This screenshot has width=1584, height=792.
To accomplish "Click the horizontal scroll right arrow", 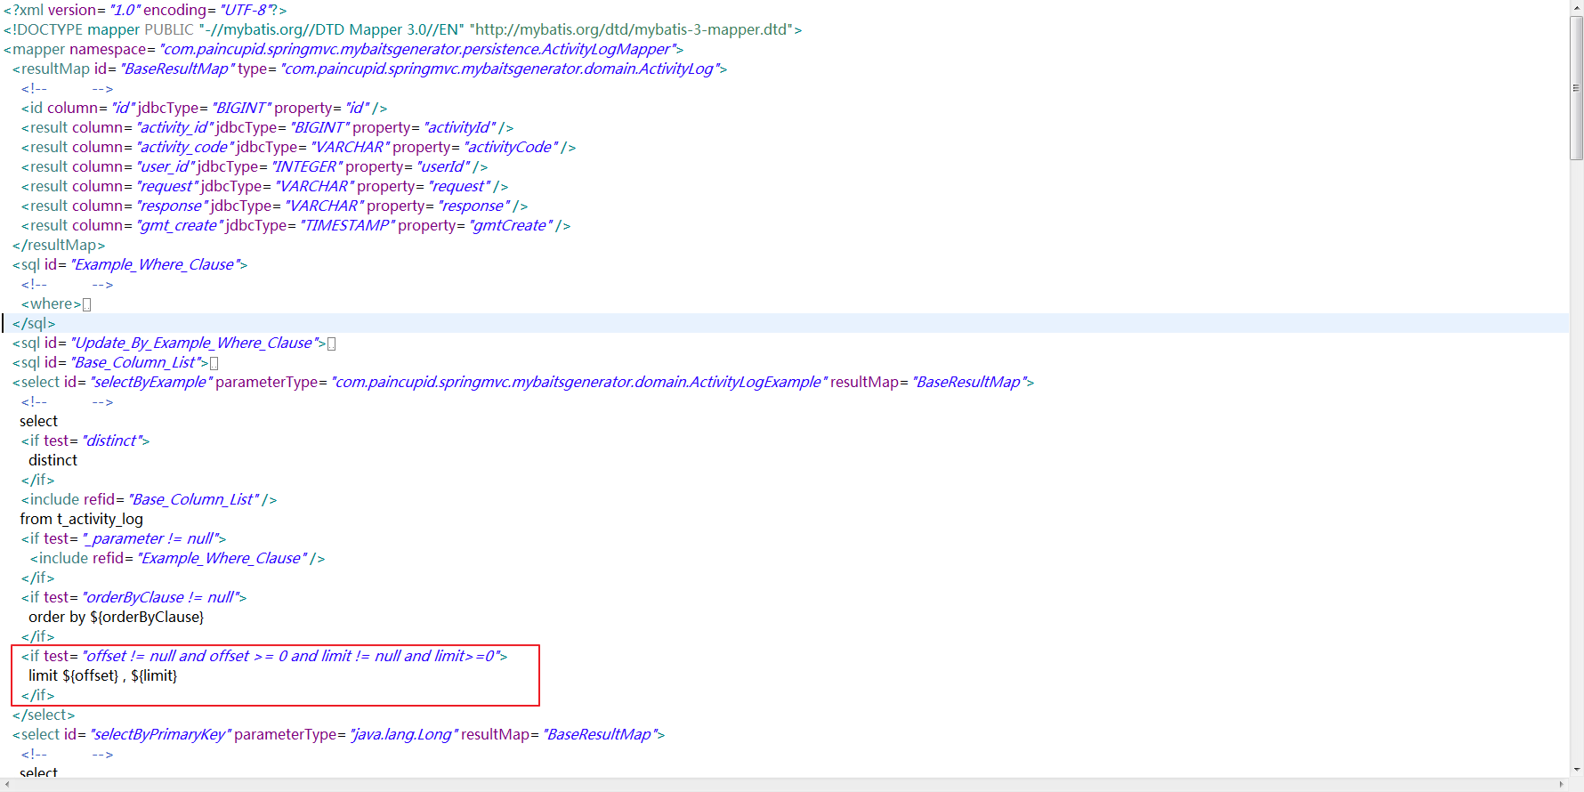I will tap(1562, 785).
